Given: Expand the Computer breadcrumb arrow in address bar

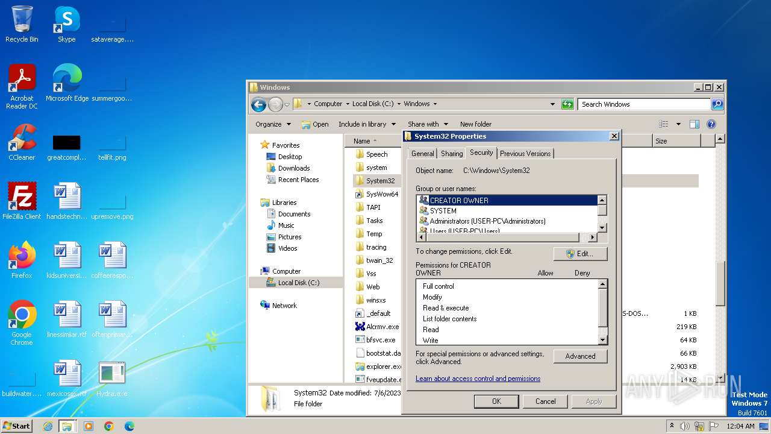Looking at the screenshot, I should [346, 104].
